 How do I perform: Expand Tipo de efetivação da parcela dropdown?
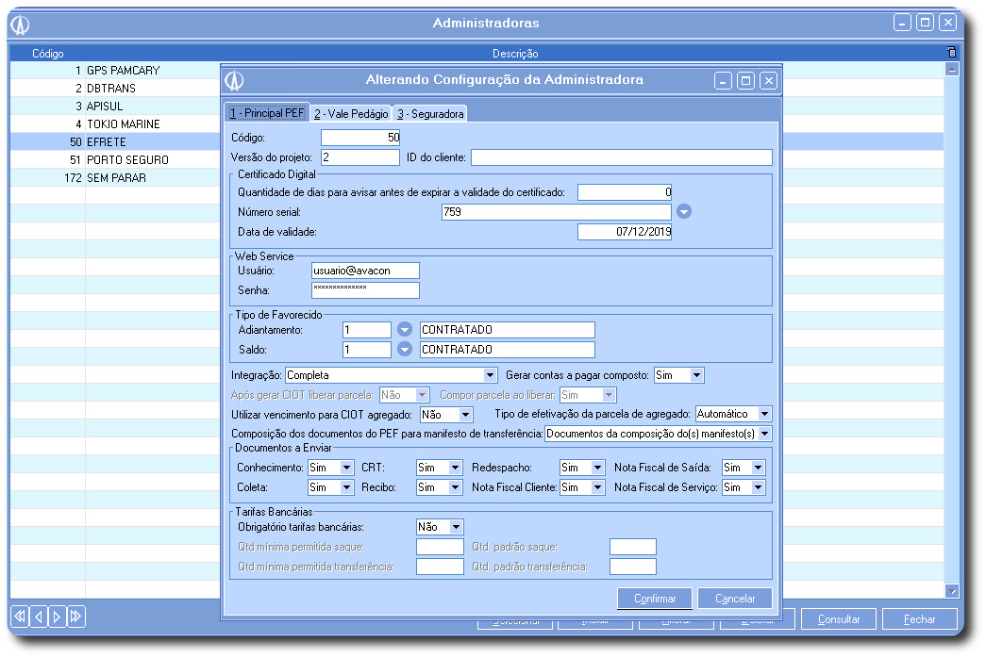[x=764, y=414]
